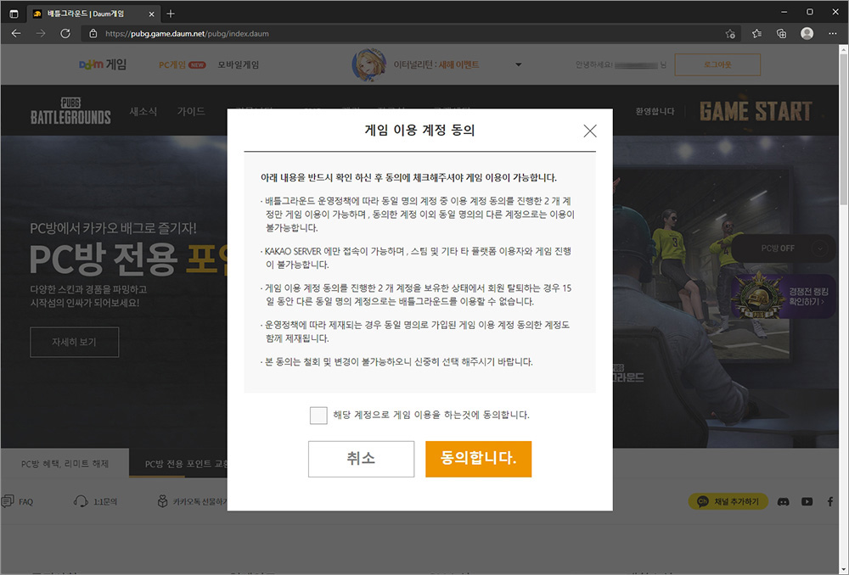
Task: Click the browser forward arrow
Action: point(41,34)
